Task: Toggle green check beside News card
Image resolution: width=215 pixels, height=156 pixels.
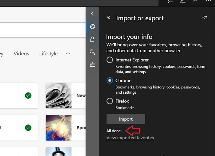Action: point(28,96)
